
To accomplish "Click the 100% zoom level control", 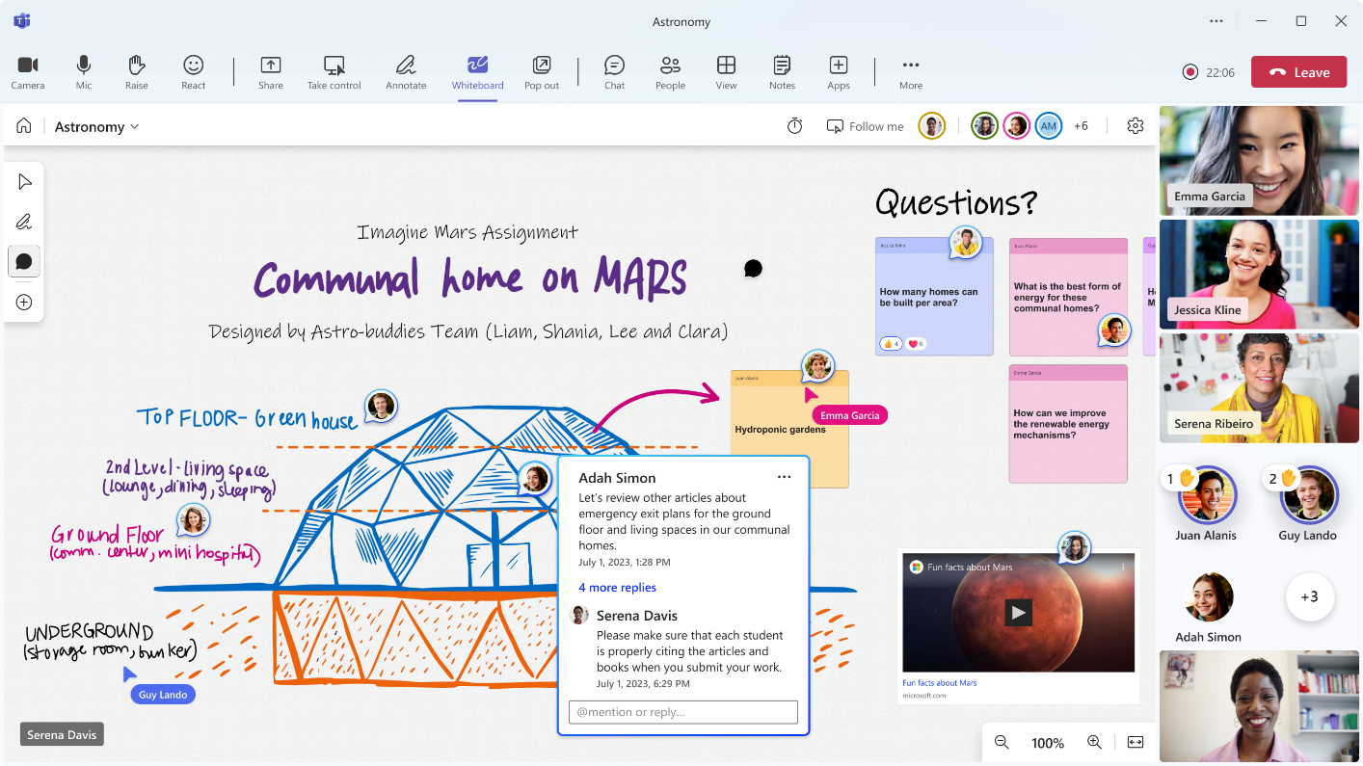I will [1048, 742].
